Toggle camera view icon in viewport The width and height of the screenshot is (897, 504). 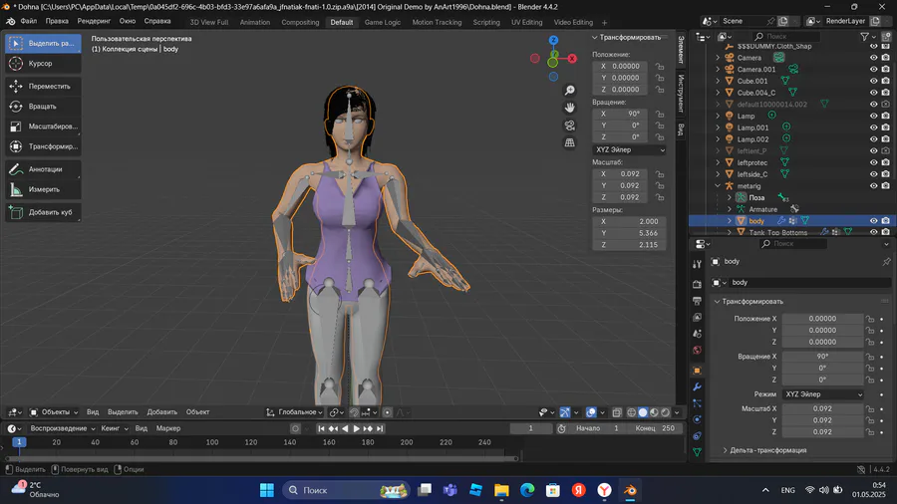point(570,126)
